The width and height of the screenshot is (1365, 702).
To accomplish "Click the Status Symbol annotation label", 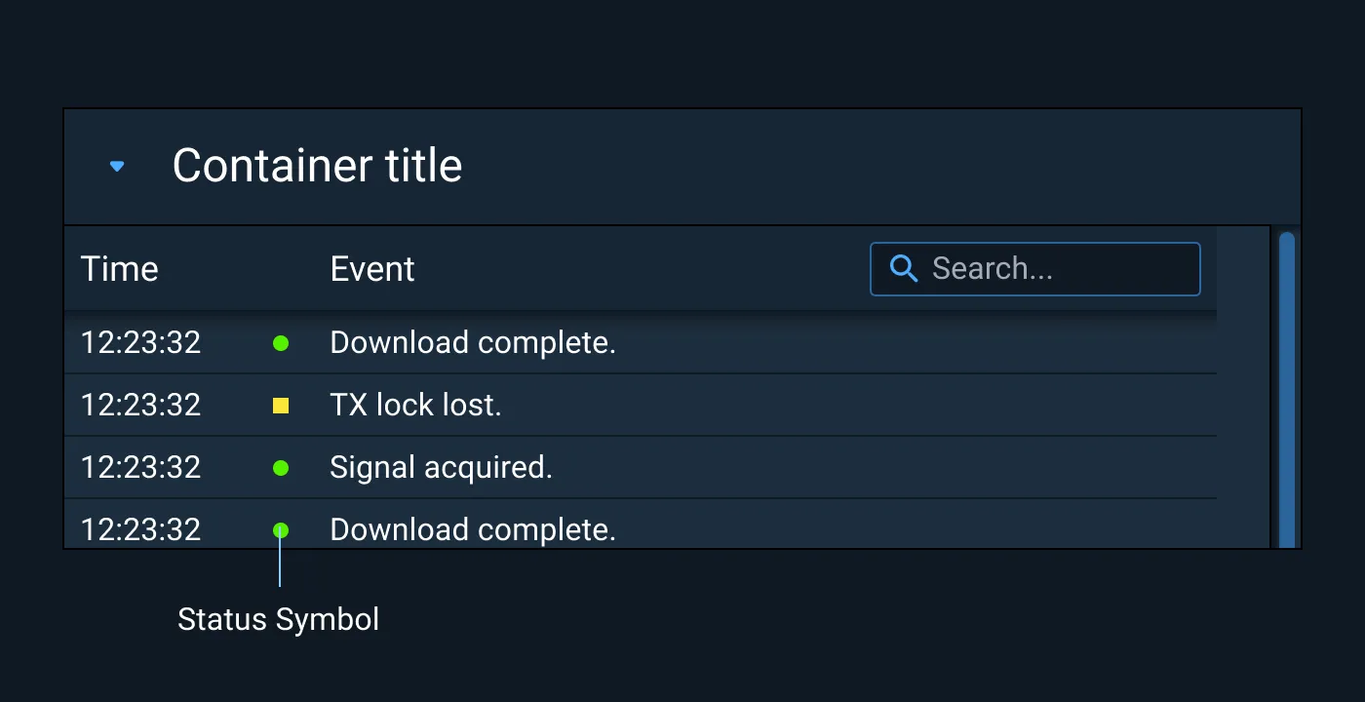I will [x=278, y=619].
